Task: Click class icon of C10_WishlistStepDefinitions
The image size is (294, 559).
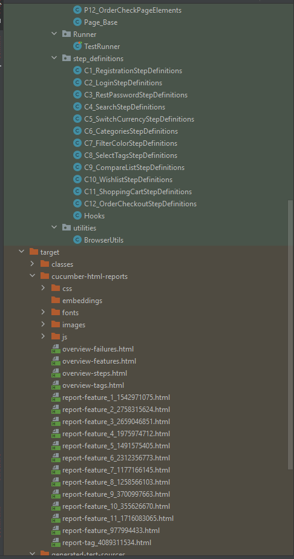Action: [77, 179]
